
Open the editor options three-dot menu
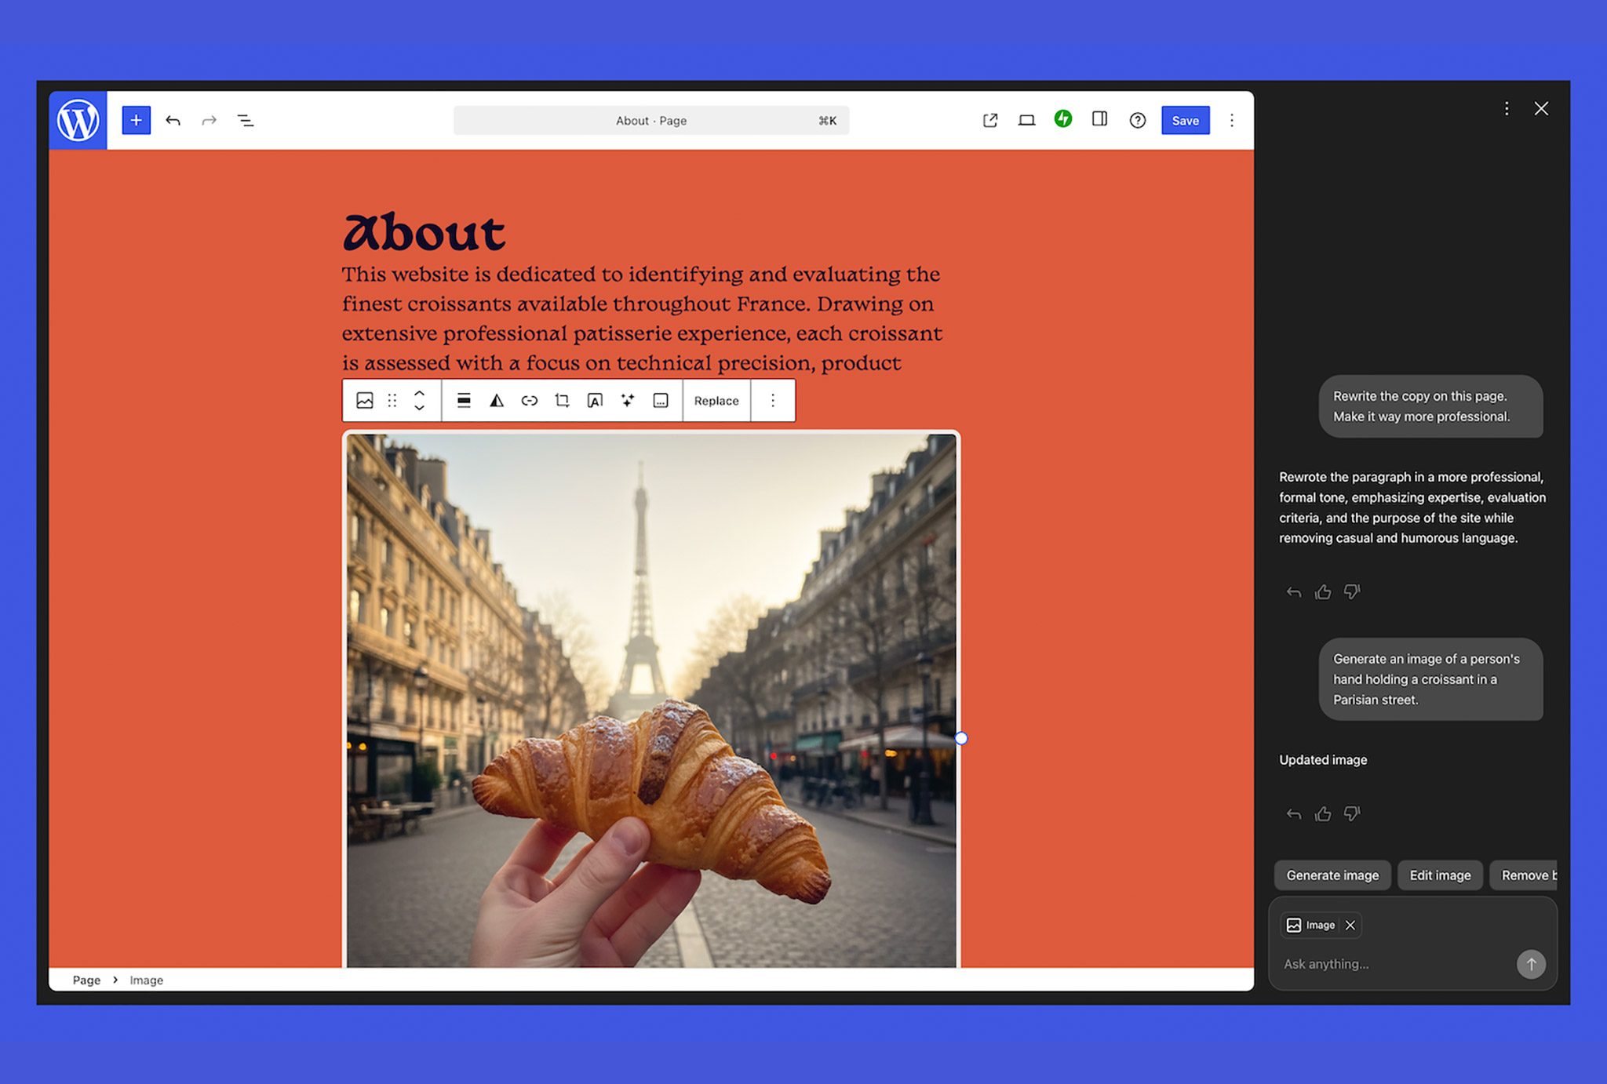[1232, 120]
